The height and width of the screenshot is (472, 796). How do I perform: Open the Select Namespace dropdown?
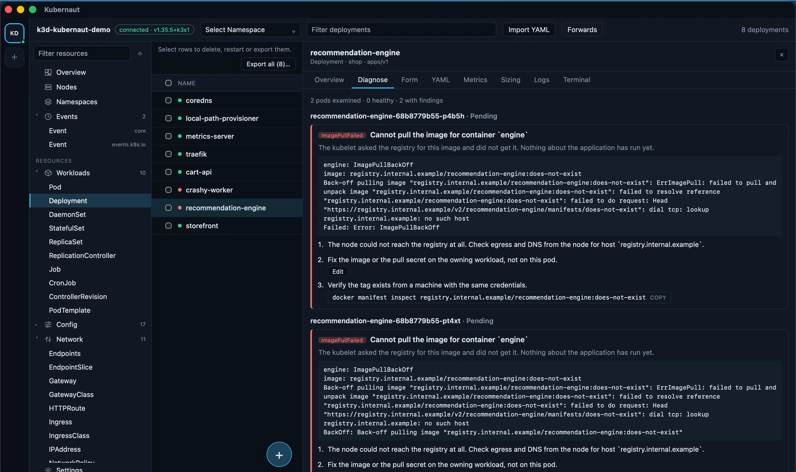pyautogui.click(x=250, y=29)
